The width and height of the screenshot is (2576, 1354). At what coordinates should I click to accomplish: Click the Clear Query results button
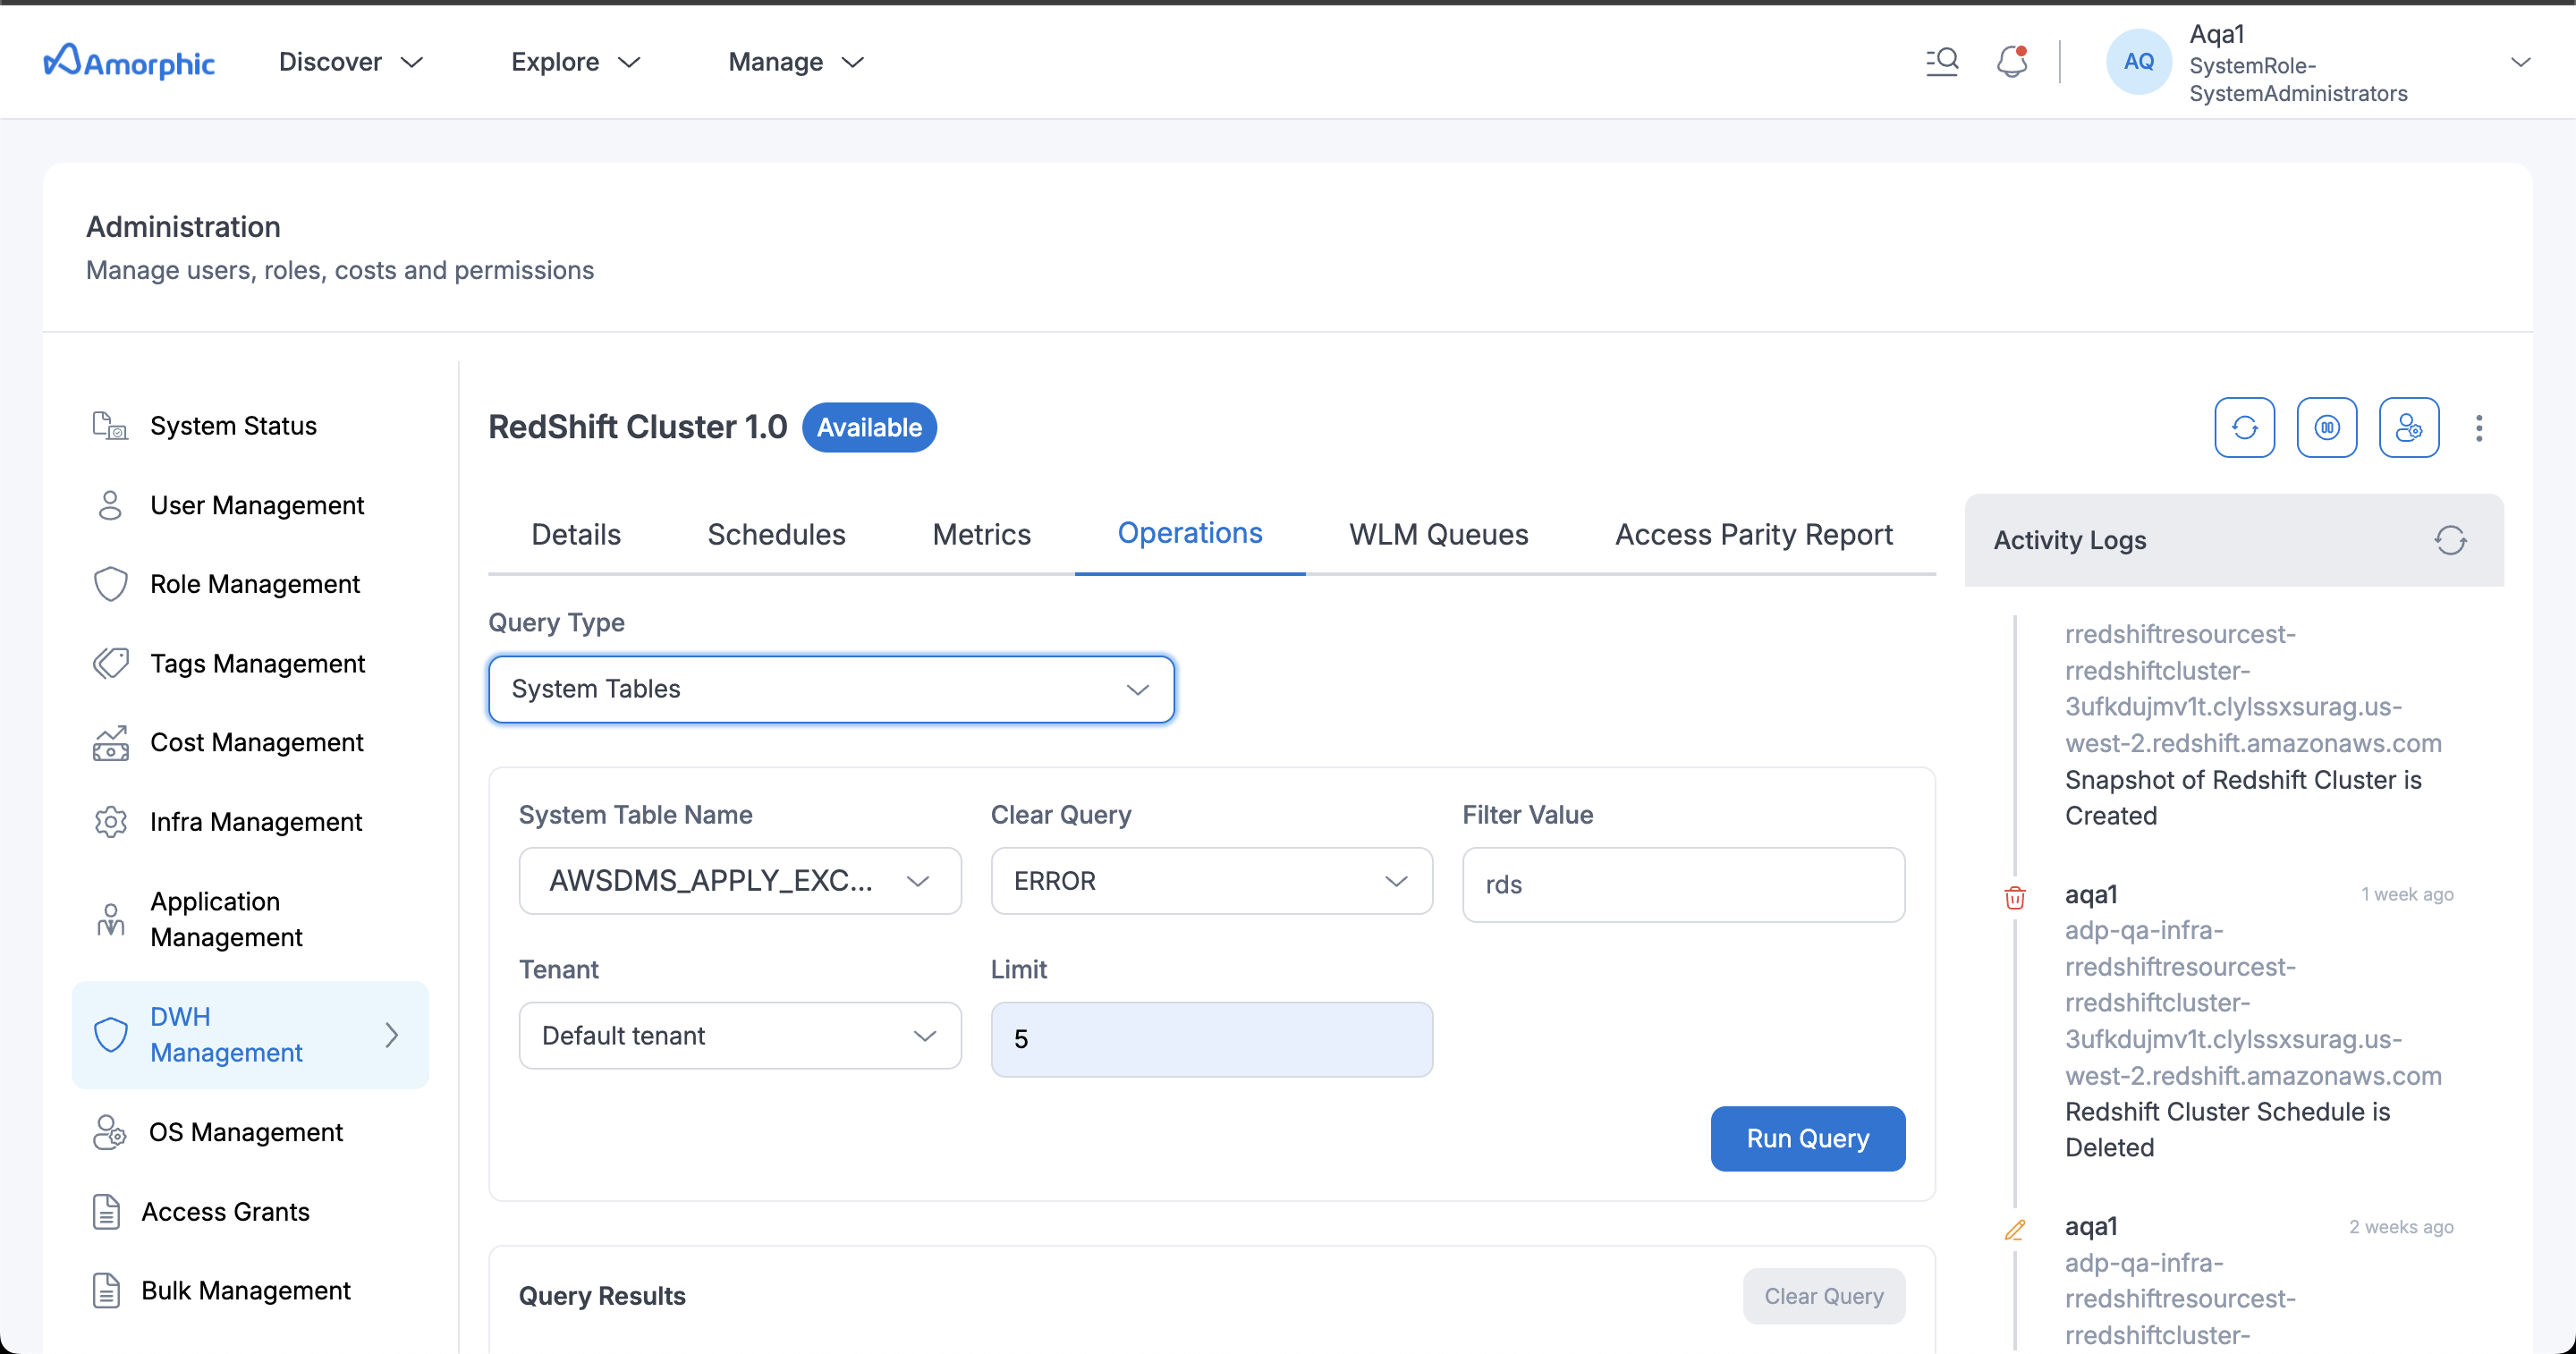click(x=1824, y=1297)
